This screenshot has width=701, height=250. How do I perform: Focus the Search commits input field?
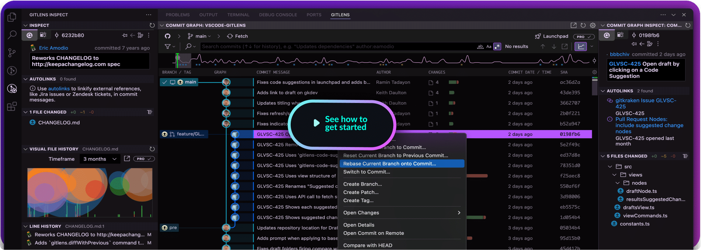tap(338, 46)
